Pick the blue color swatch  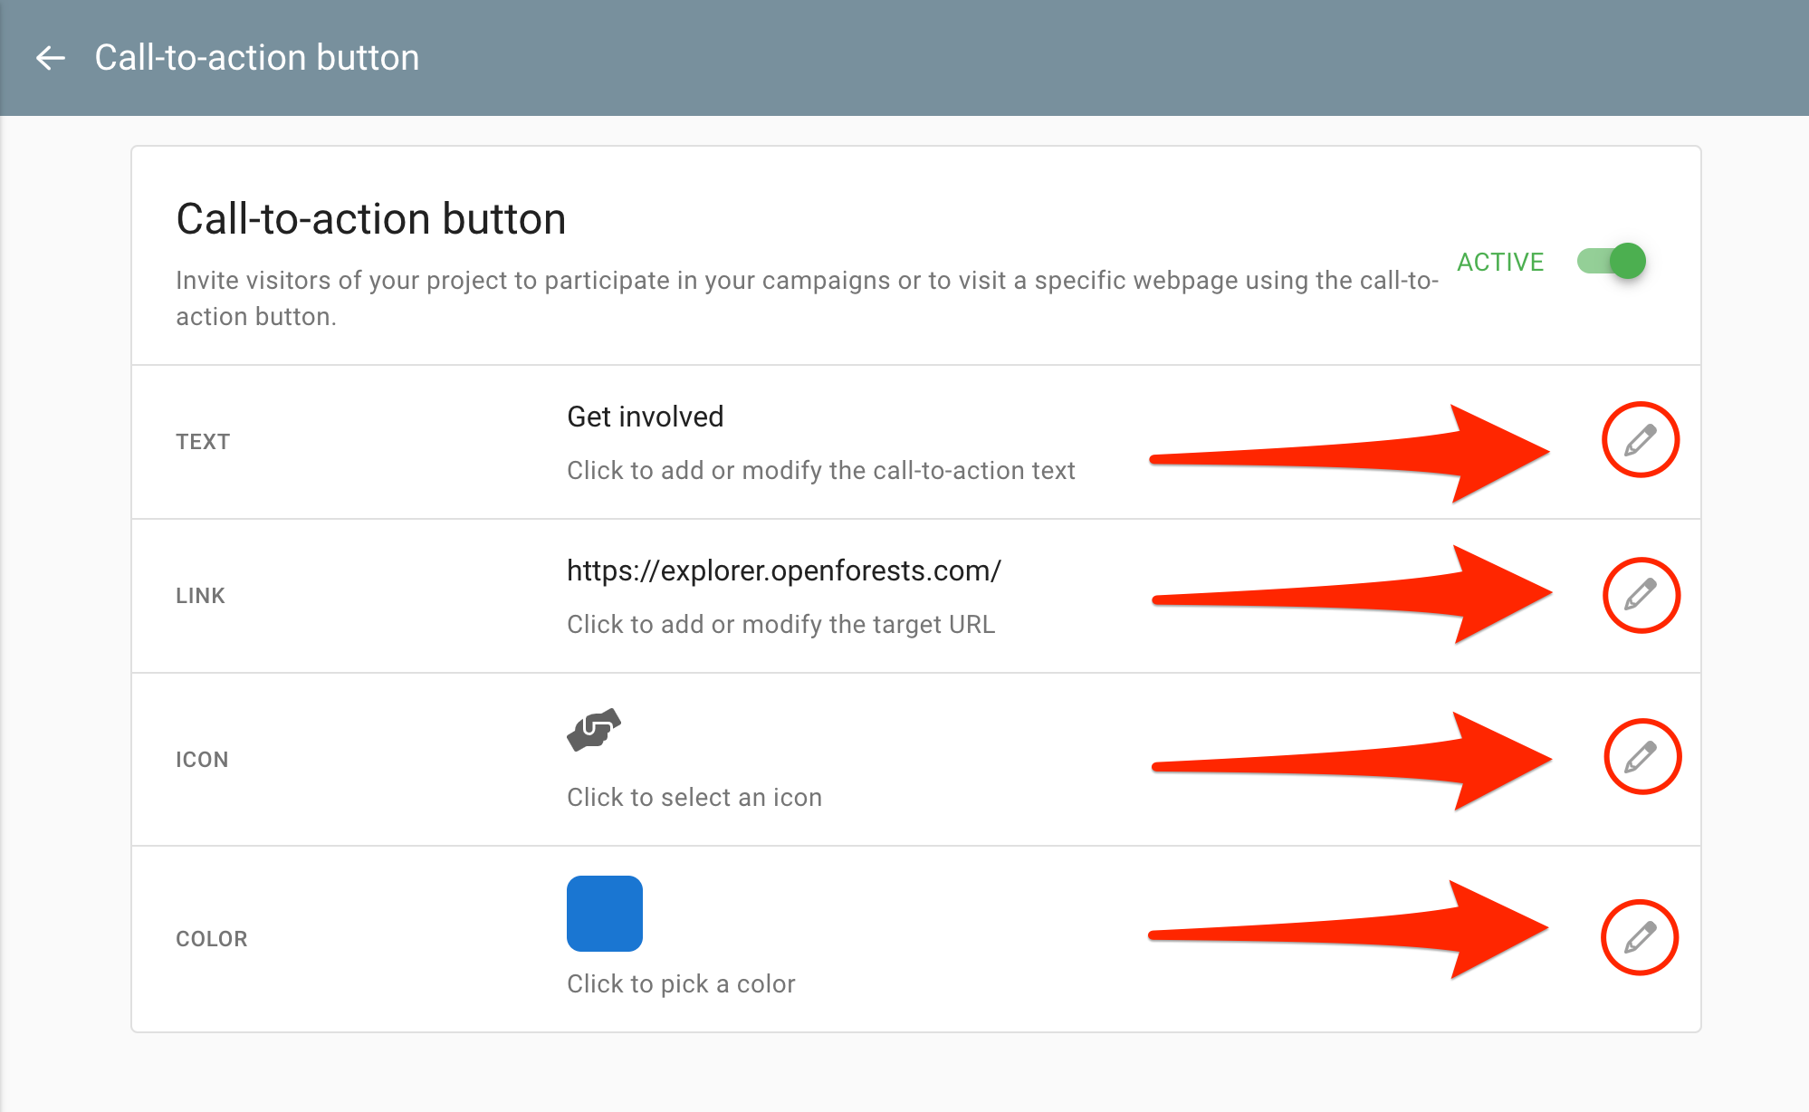tap(605, 913)
